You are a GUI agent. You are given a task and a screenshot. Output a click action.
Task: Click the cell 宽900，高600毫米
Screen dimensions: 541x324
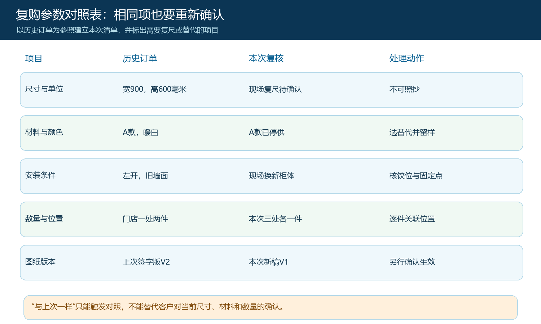[x=155, y=89]
